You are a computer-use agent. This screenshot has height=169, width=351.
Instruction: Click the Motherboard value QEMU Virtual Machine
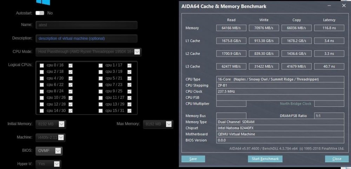[x=280, y=134]
